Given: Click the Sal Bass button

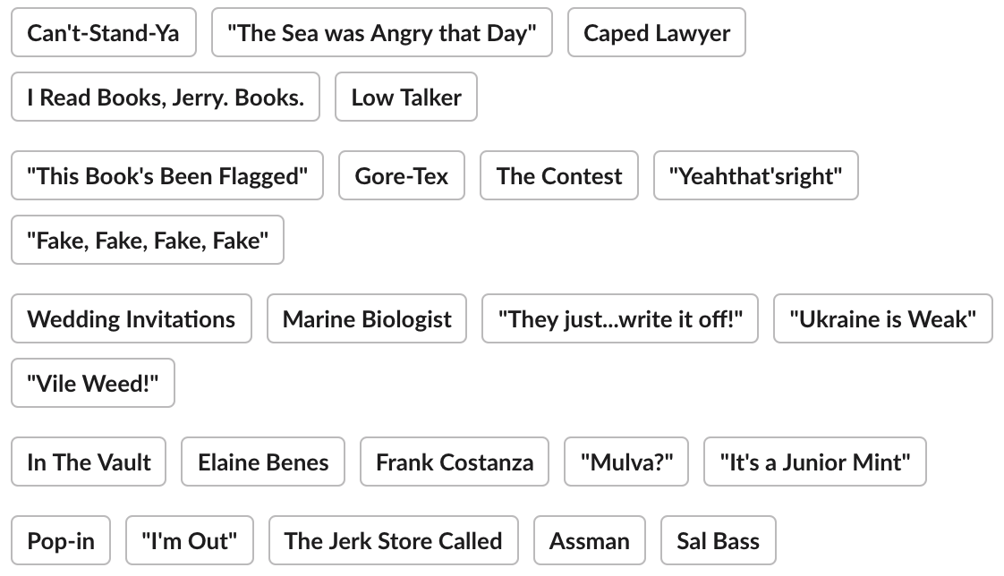Looking at the screenshot, I should 719,541.
